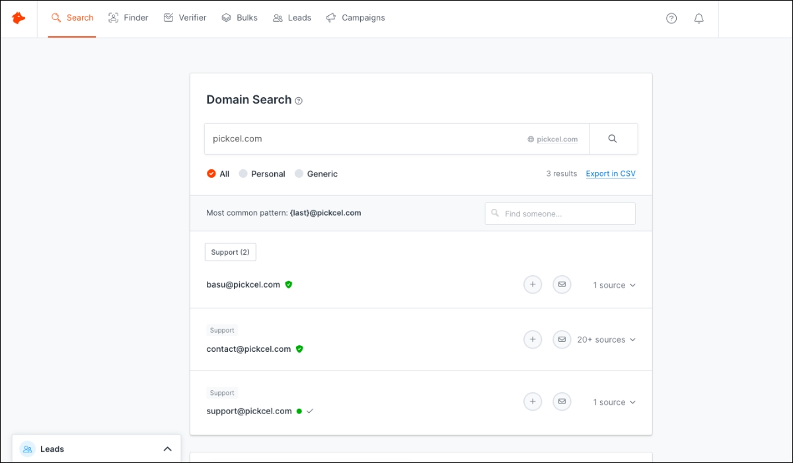Click the Support (2) department button
This screenshot has height=463, width=793.
click(231, 252)
